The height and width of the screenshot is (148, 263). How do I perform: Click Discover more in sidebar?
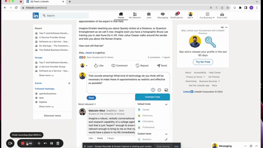click(52, 116)
